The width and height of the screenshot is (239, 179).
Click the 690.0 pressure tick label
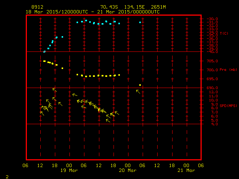tap(212, 88)
